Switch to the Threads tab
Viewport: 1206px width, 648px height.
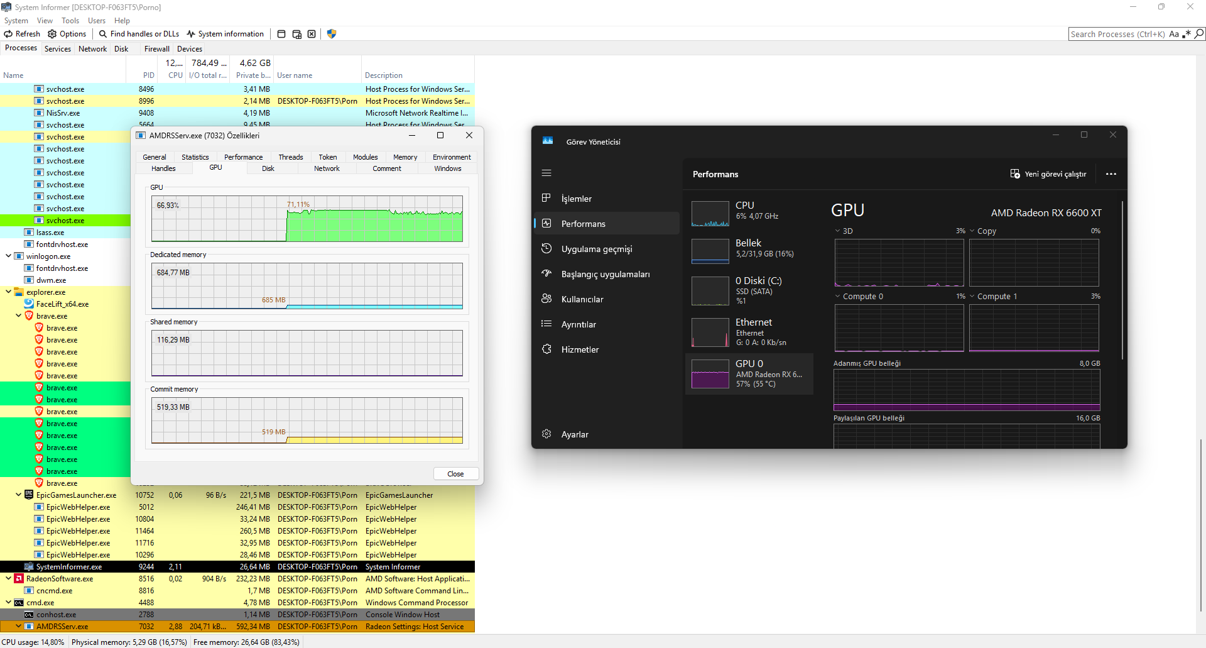(x=291, y=157)
